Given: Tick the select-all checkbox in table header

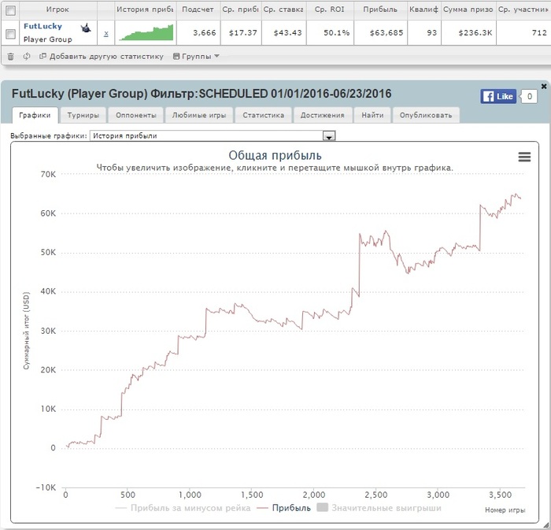Looking at the screenshot, I should (11, 10).
